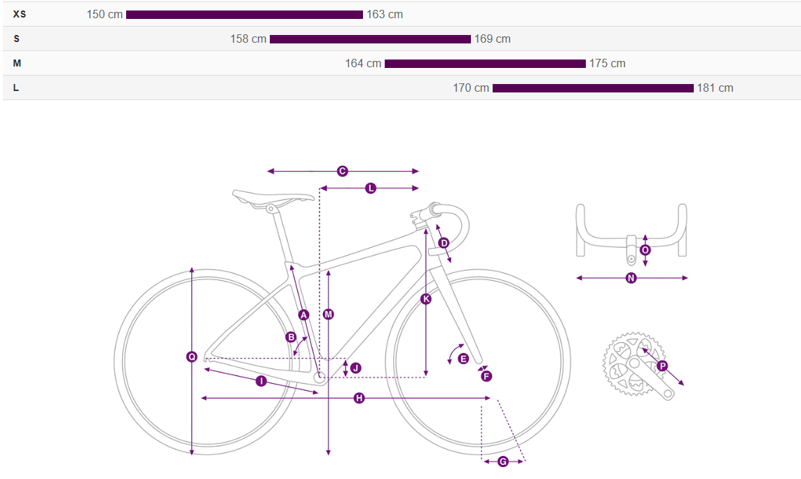Image resolution: width=801 pixels, height=479 pixels.
Task: Click the L reach marker
Action: (x=371, y=188)
